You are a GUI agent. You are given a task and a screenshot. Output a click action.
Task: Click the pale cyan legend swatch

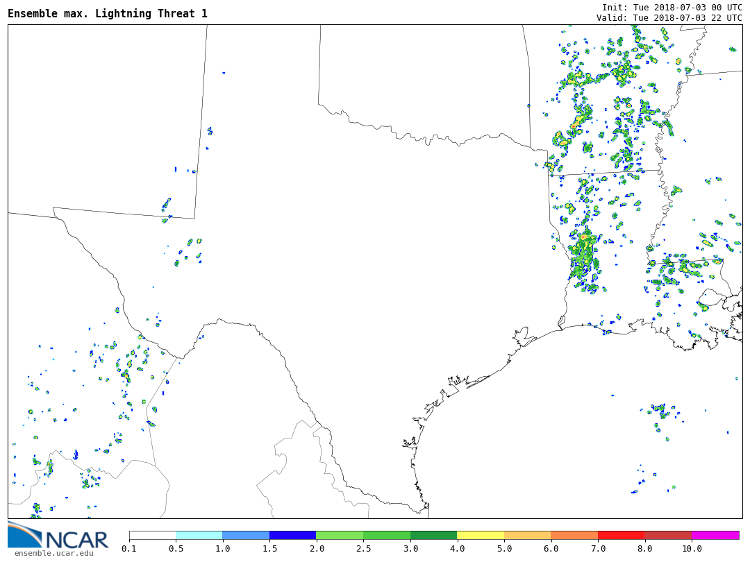199,536
